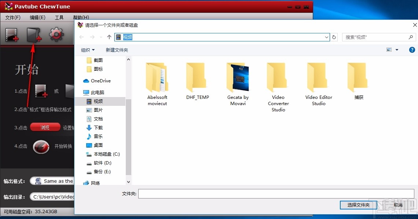
Task: Click the add video icon beside step 1
Action: [41, 91]
